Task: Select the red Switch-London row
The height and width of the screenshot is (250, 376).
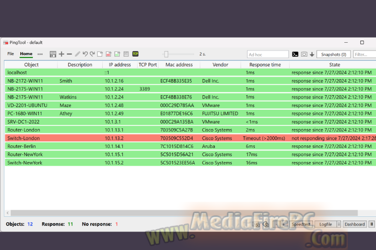Action: pos(191,138)
